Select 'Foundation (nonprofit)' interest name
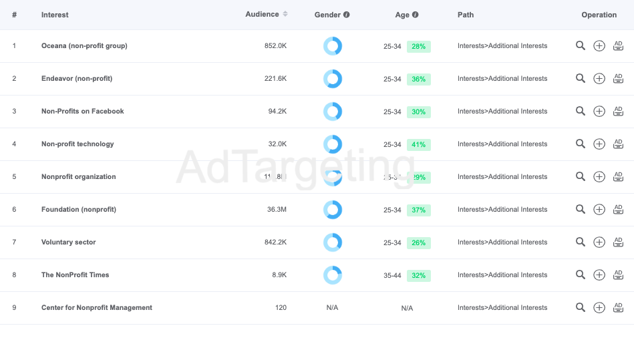 [78, 210]
